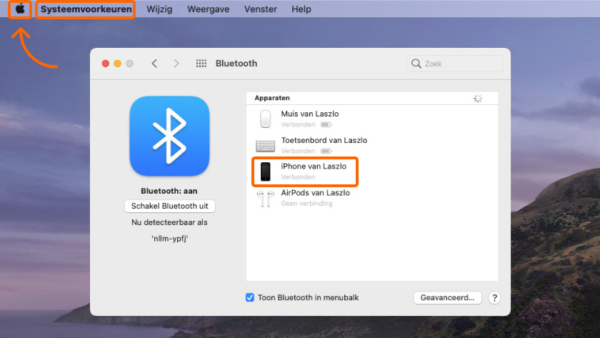Screen dimensions: 600x338
Task: Open the Apple menu
Action: coord(20,9)
